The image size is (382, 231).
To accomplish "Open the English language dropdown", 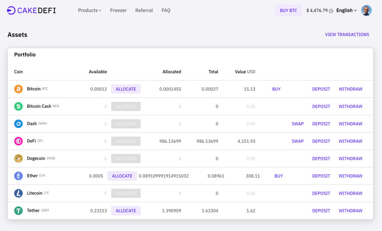I will 346,10.
